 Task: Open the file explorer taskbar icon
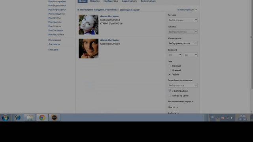point(30,118)
